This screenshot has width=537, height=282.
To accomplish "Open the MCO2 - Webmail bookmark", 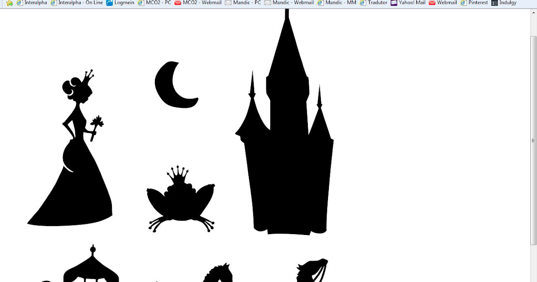I will [x=198, y=3].
